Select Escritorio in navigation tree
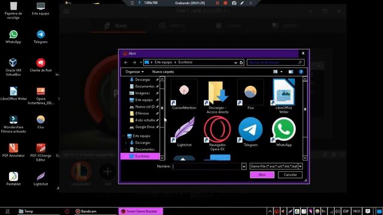Image resolution: width=383 pixels, height=215 pixels. pos(140,156)
